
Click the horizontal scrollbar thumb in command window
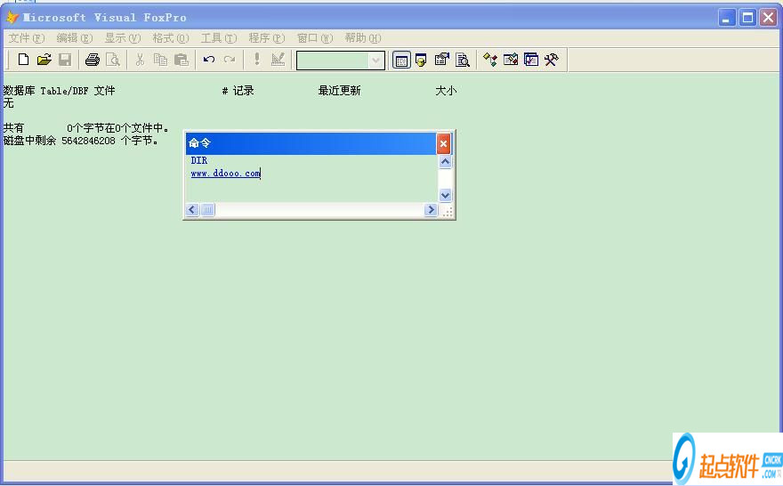(207, 210)
